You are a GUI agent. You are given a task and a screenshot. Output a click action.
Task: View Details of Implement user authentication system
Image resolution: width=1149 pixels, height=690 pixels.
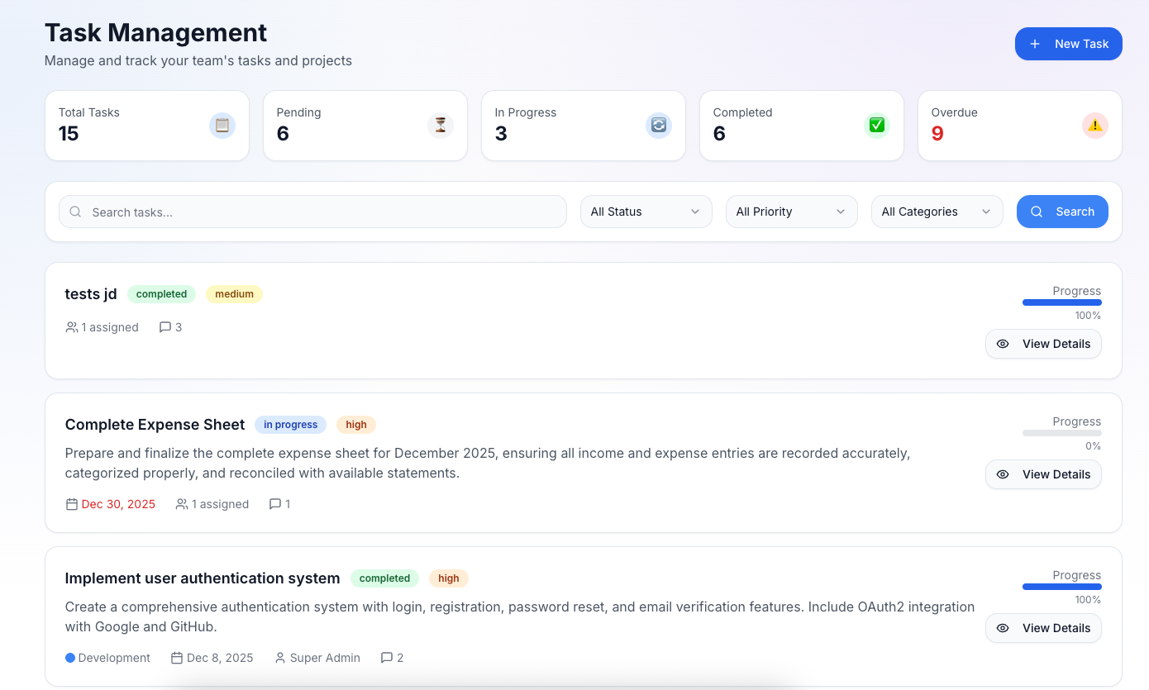[1043, 628]
